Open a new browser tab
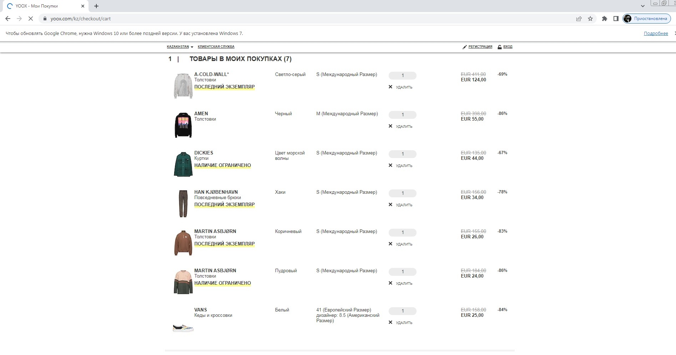Image resolution: width=676 pixels, height=355 pixels. tap(96, 6)
